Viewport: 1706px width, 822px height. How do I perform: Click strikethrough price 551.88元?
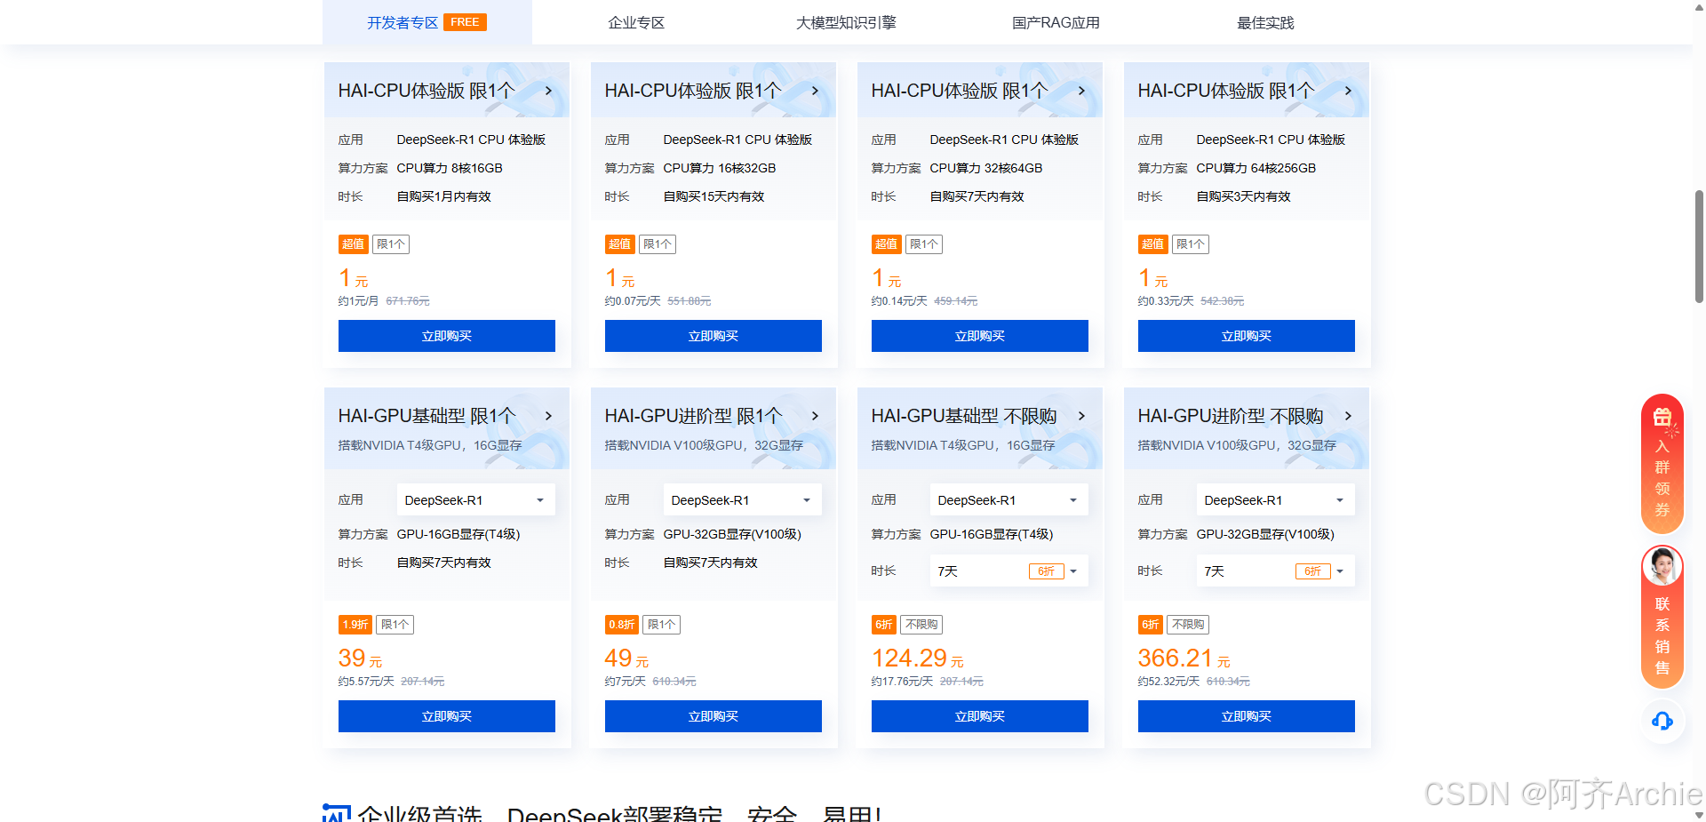click(x=690, y=301)
